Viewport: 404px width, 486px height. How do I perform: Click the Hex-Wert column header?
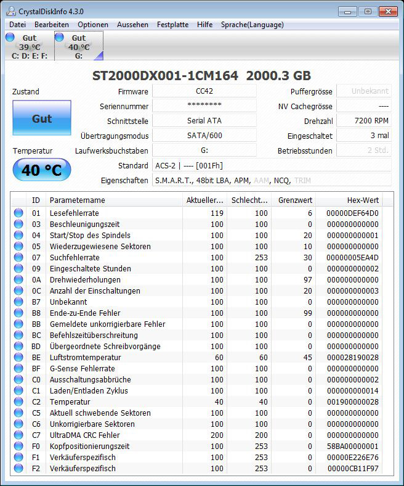coord(349,200)
